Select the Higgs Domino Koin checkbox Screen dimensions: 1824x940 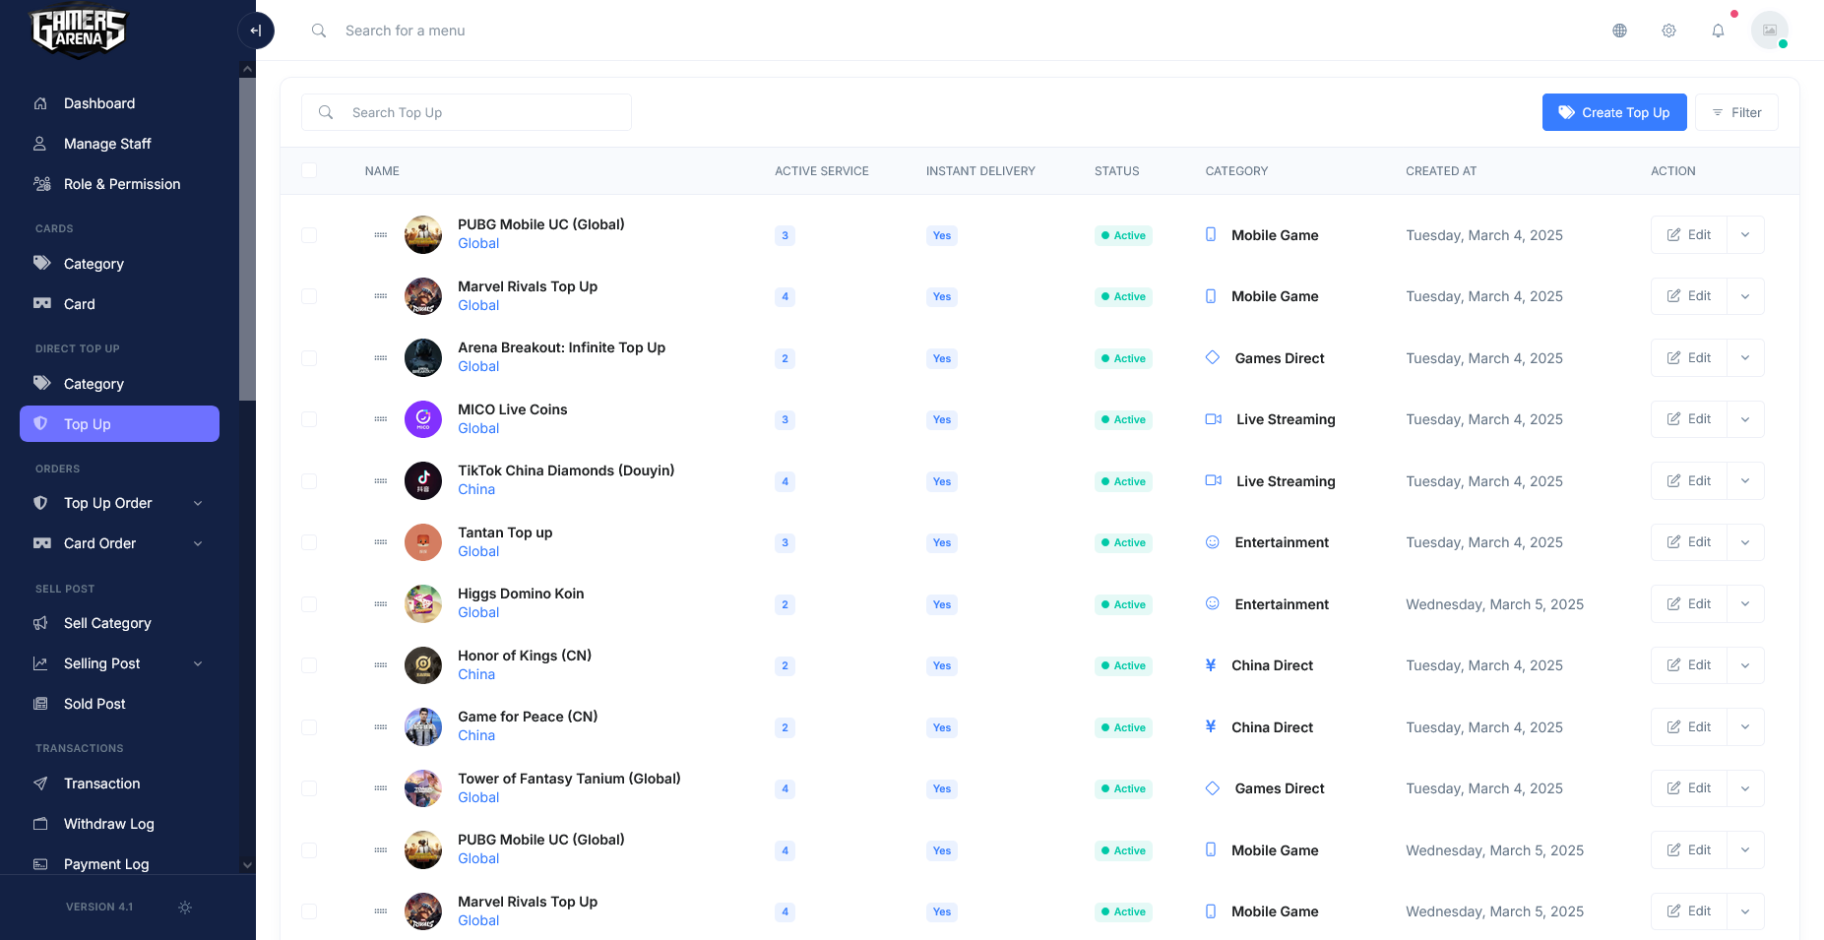309,604
